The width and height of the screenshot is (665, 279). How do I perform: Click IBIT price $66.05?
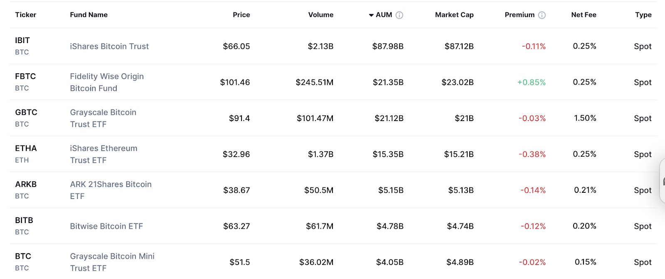236,46
